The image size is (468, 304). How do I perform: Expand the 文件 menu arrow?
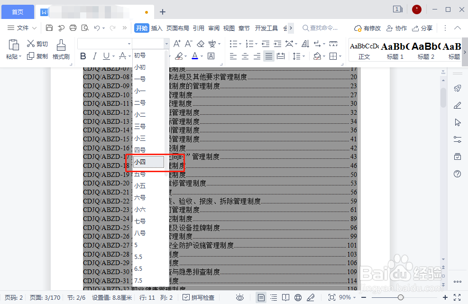(34, 28)
